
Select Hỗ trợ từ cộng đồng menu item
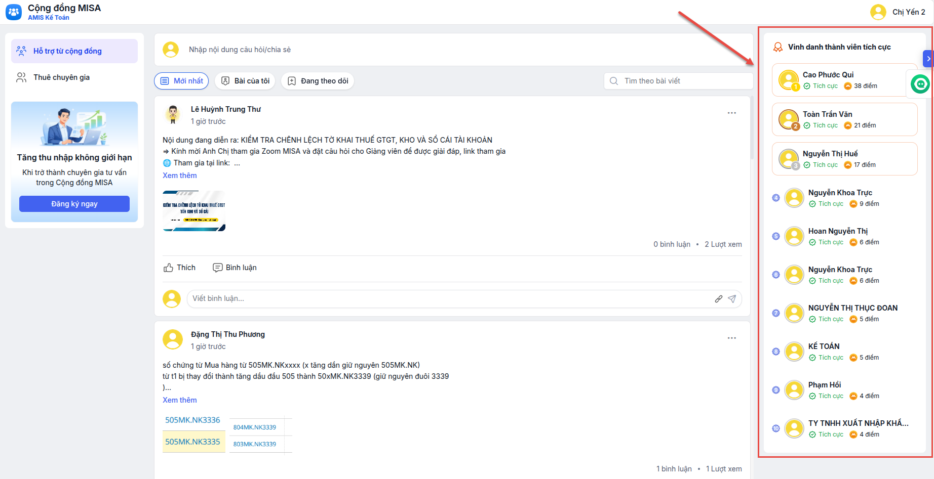(67, 51)
